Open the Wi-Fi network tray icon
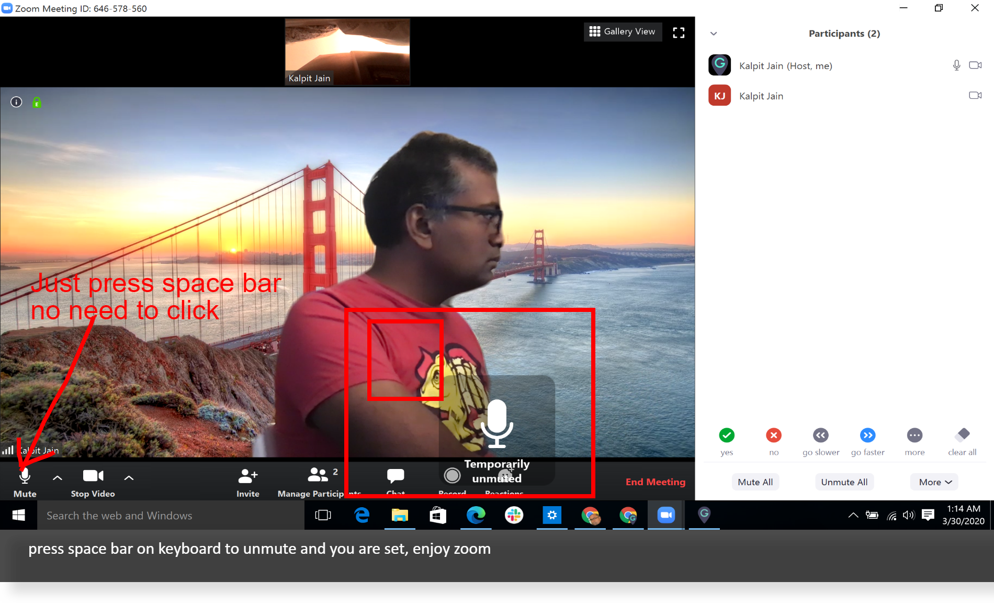 892,516
